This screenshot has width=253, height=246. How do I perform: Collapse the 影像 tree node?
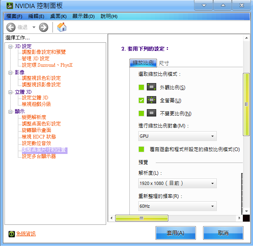coord(11,72)
